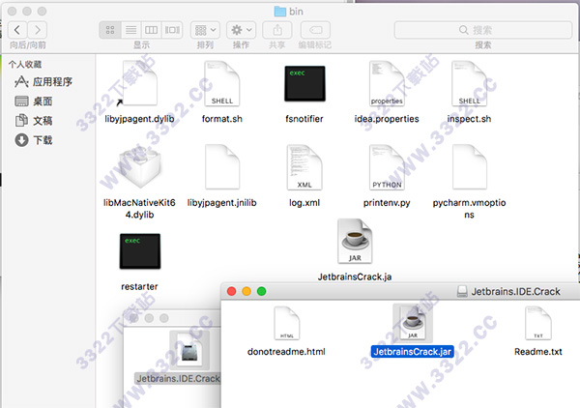Click the restarter file name label
580x408 pixels.
(x=139, y=287)
